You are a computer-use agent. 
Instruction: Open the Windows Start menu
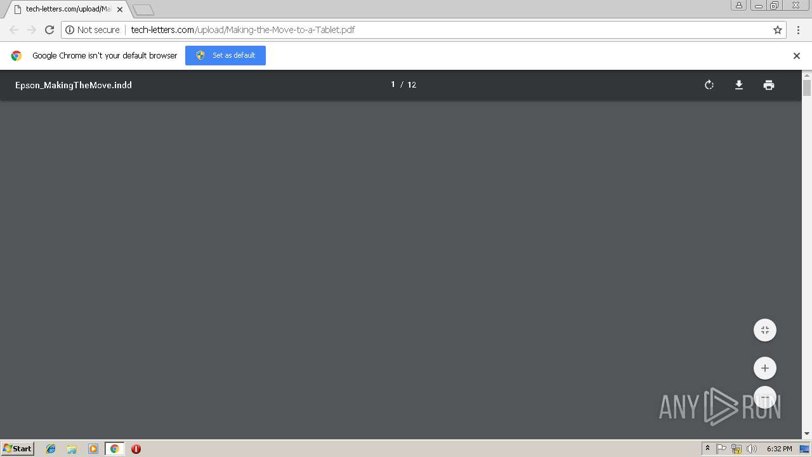[x=18, y=449]
